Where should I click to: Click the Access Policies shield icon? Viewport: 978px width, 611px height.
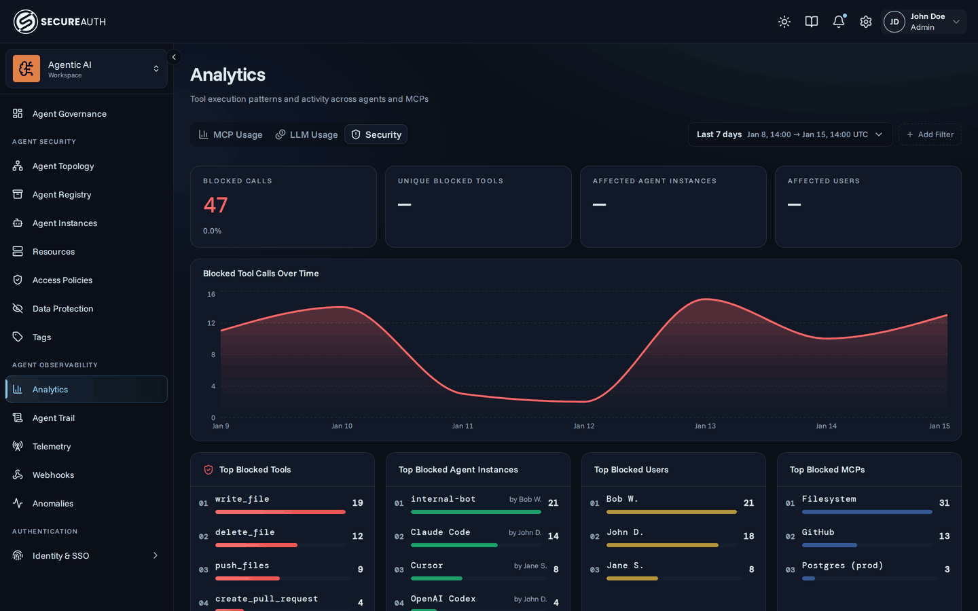[x=18, y=280]
